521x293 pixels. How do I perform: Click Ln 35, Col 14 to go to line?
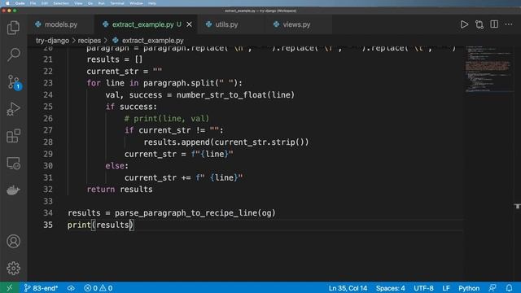tap(348, 288)
